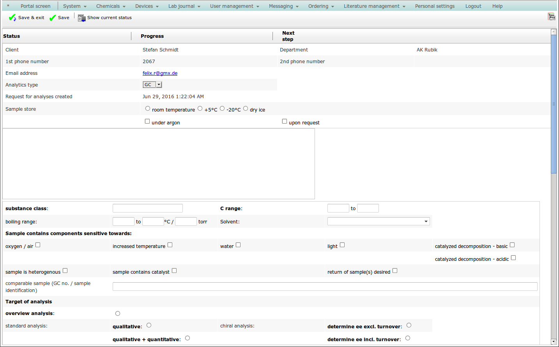The image size is (559, 347).
Task: Enable the under argon checkbox
Action: 147,121
